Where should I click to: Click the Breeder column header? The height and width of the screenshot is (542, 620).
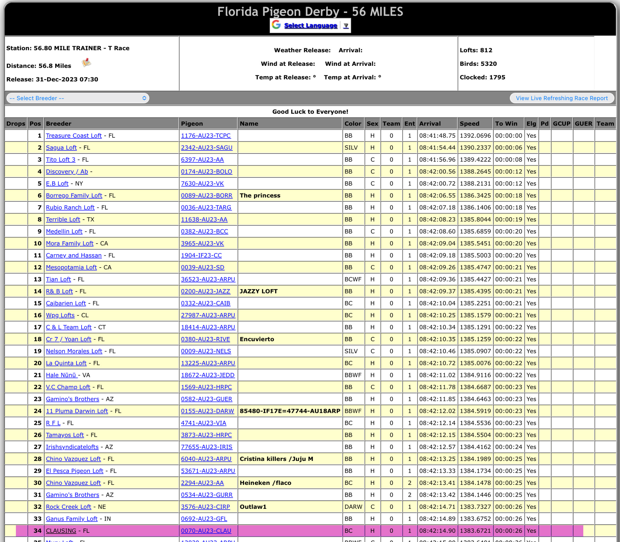pos(58,124)
